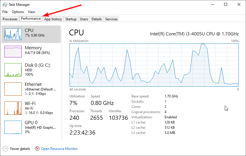This screenshot has height=156, width=246.
Task: Click the 512 KB L2 cache value
Action: [x=170, y=128]
